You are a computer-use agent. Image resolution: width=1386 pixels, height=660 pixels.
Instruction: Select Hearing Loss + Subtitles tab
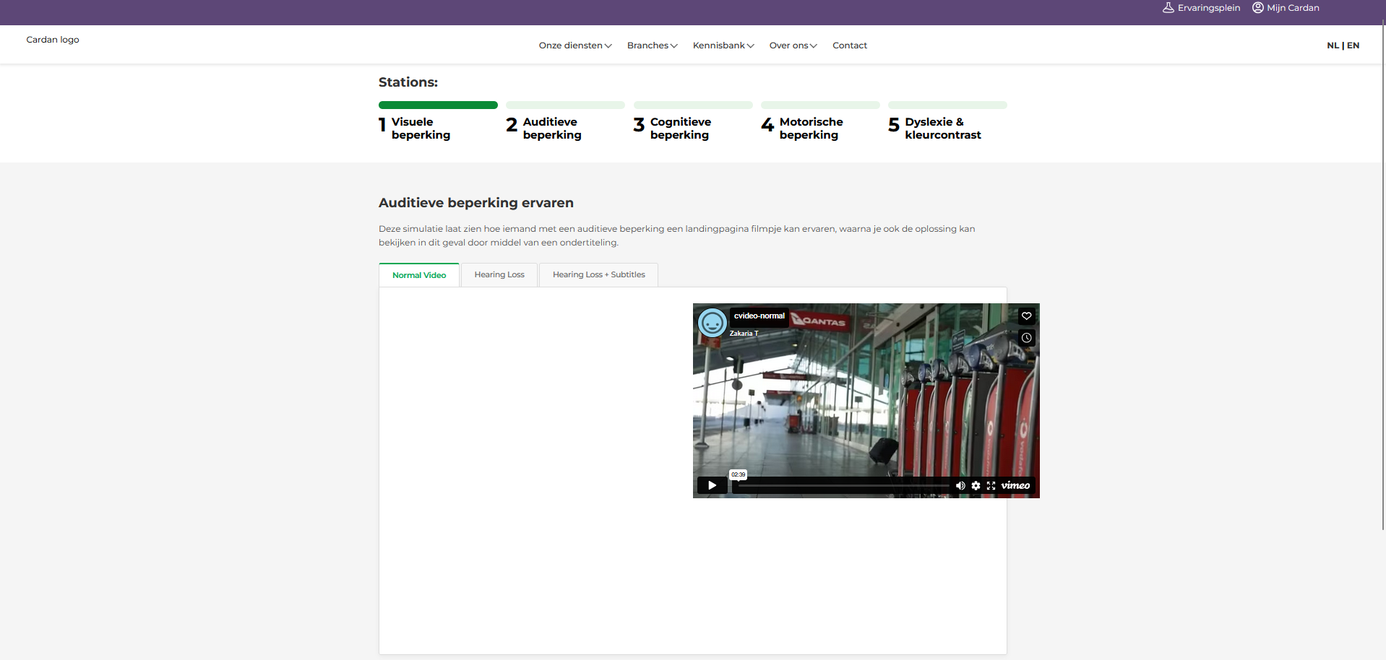[x=598, y=275]
